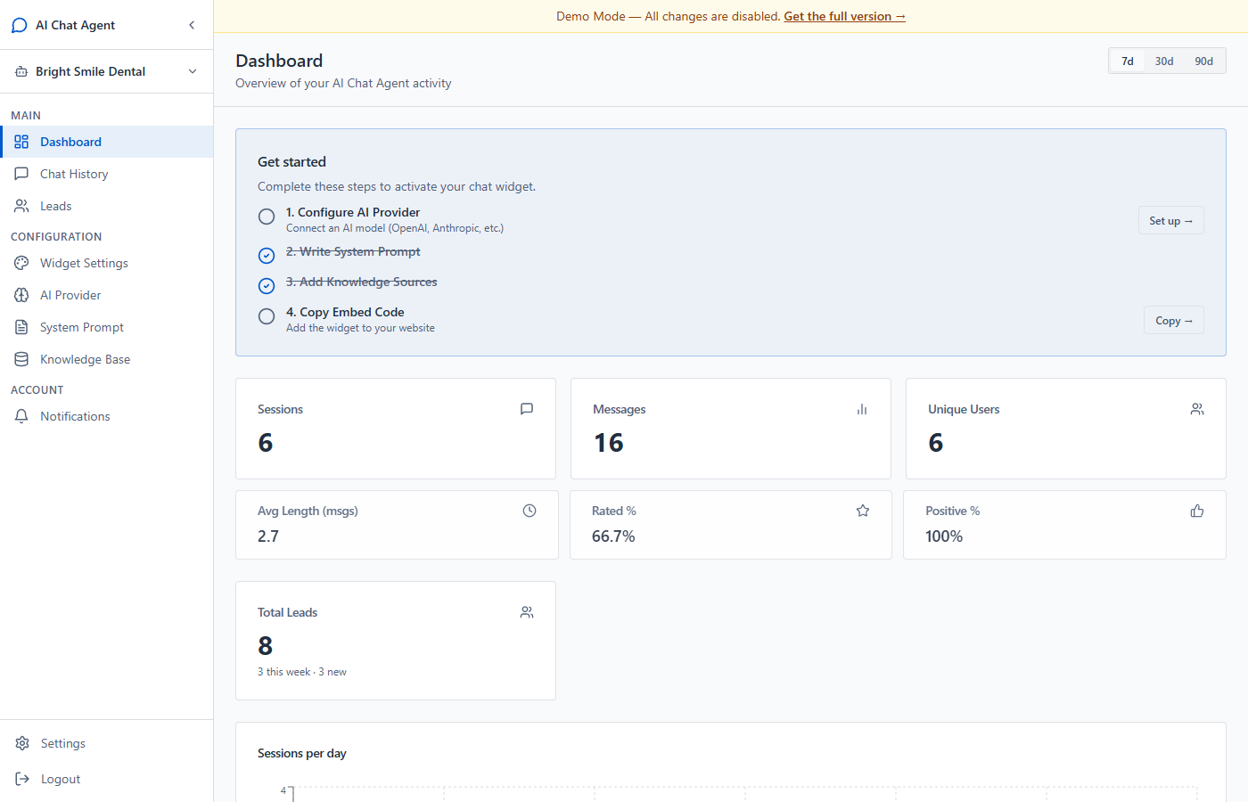Toggle the Configure AI Provider step circle
Image resolution: width=1248 pixels, height=802 pixels.
267,217
